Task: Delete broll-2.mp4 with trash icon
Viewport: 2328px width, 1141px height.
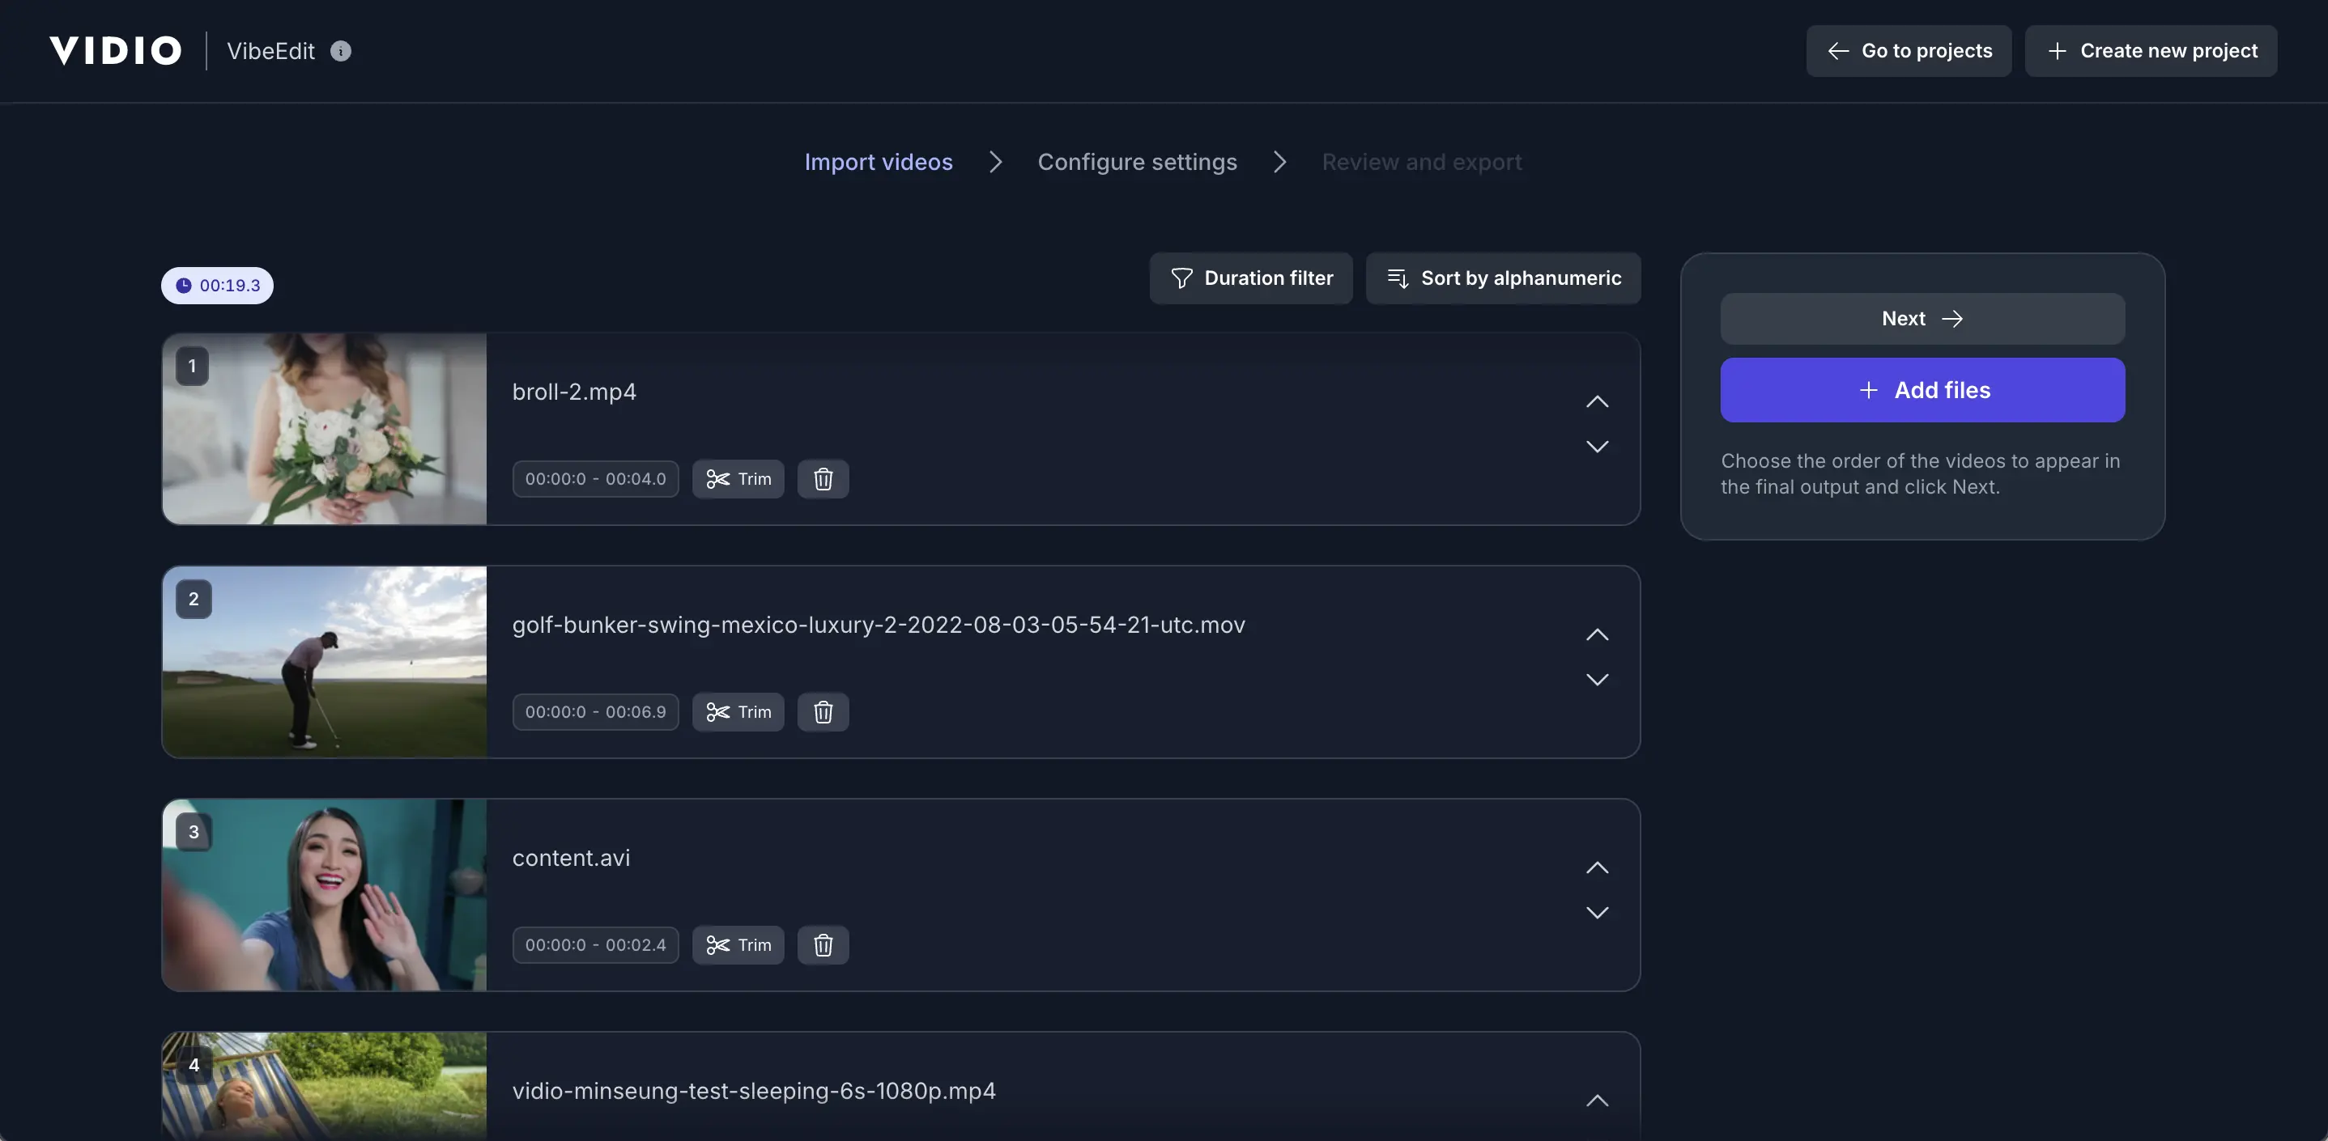Action: click(823, 479)
